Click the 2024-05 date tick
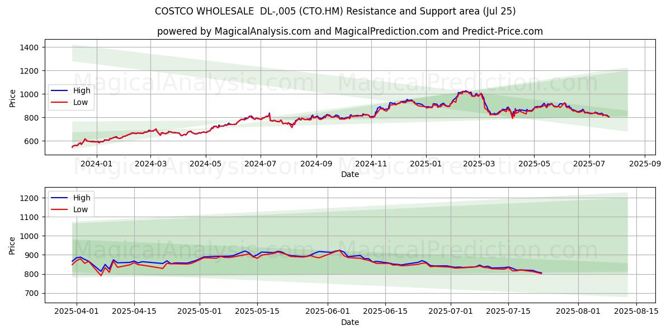This screenshot has width=671, height=335. point(205,163)
